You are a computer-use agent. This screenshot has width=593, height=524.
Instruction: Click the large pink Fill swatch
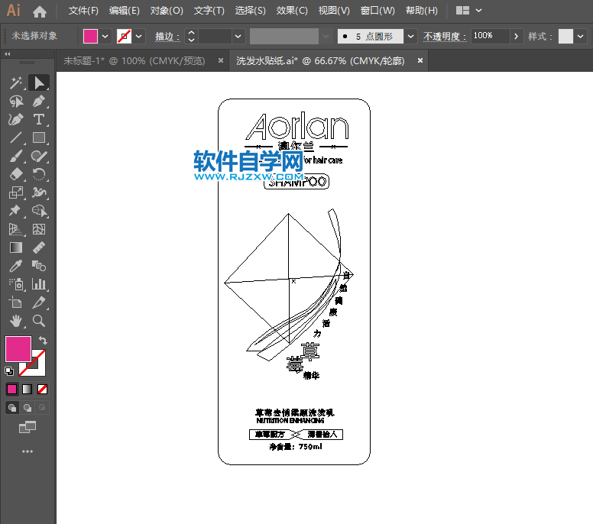coord(18,349)
